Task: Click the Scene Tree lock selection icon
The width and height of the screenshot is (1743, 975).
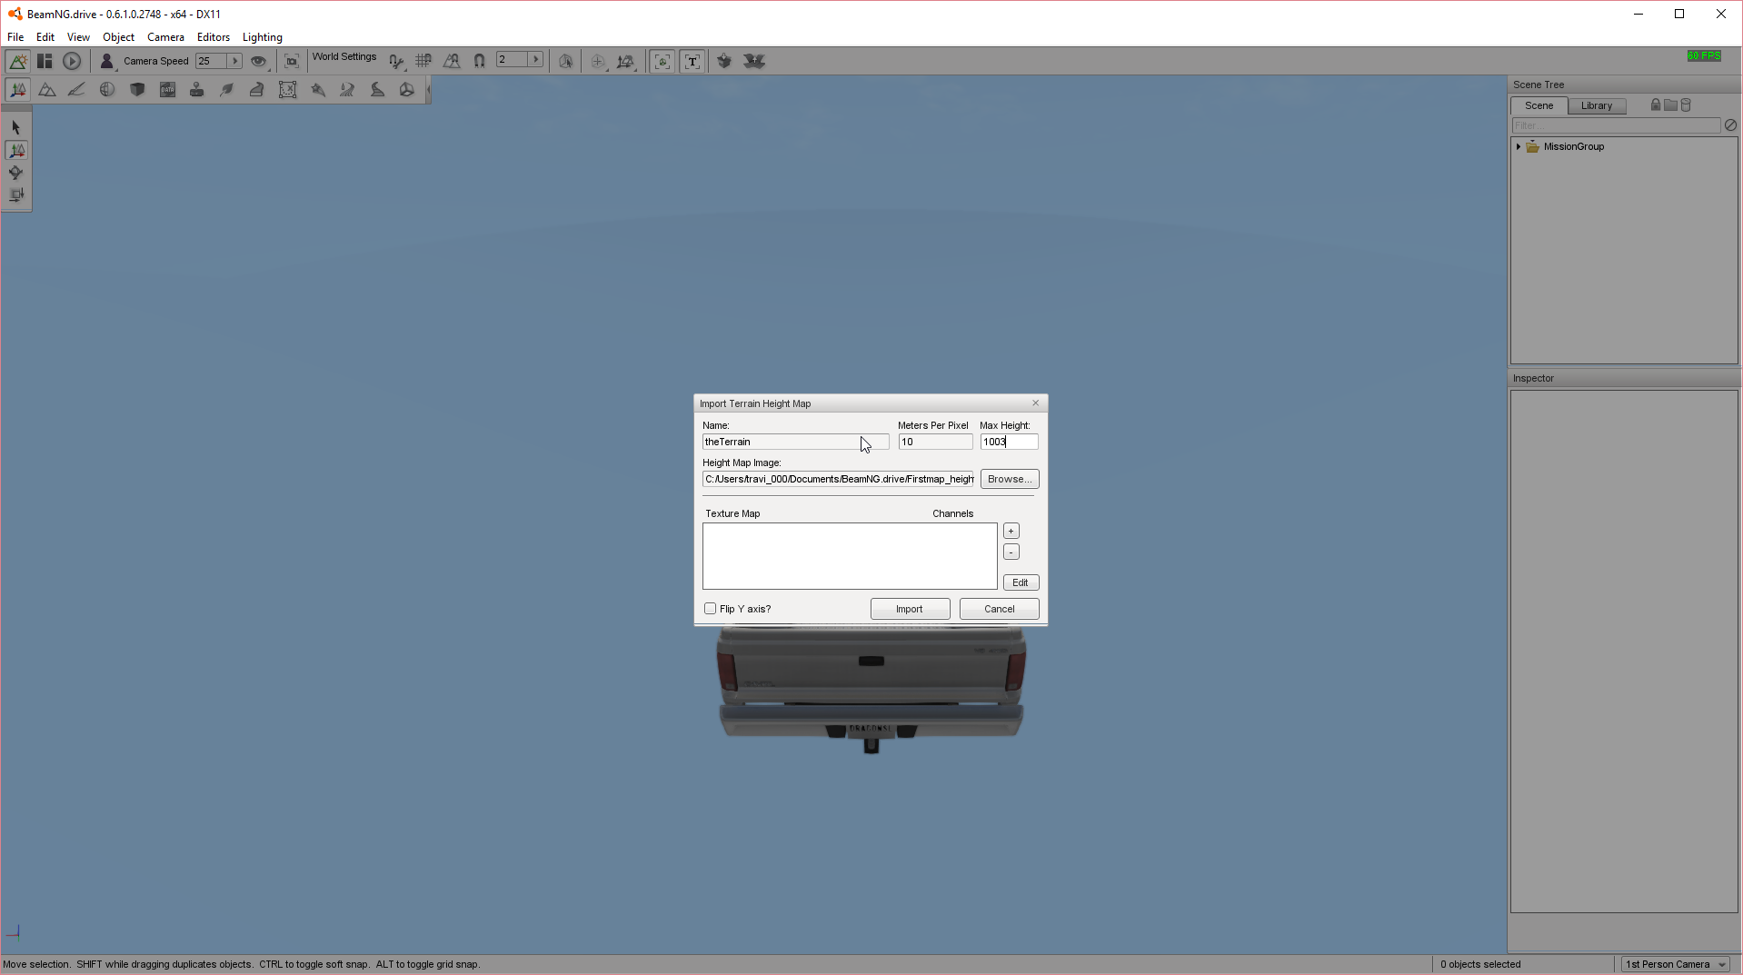Action: tap(1656, 104)
